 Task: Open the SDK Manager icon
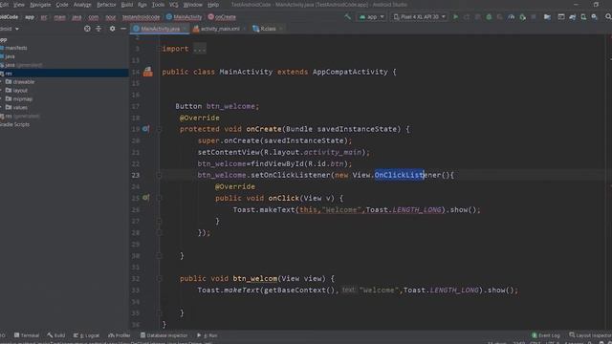tap(595, 17)
